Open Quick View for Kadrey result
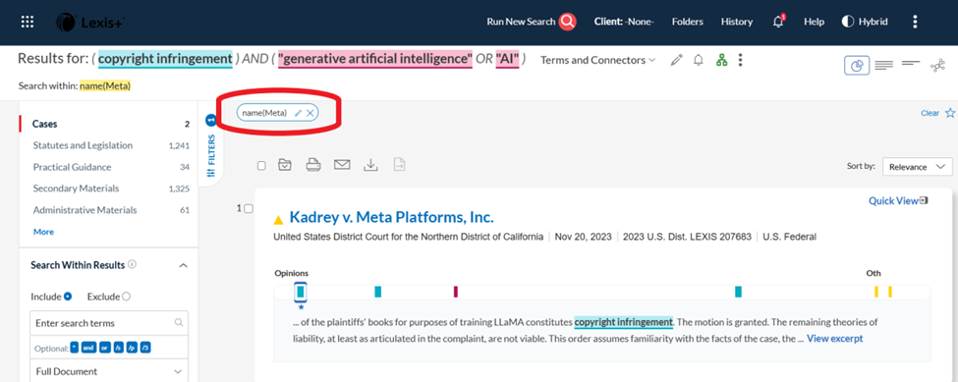958x382 pixels. [x=898, y=200]
